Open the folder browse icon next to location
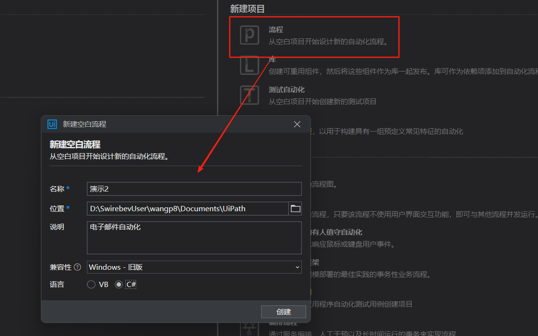Viewport: 538px width, 336px height. pos(296,209)
